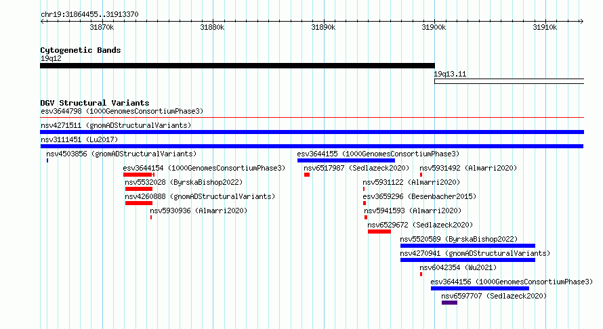Click the nsv6597707 Sedlazeck2020 label
The height and width of the screenshot is (329, 603).
click(494, 296)
